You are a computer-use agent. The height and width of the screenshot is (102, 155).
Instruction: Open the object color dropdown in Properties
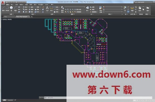(x=114, y=7)
